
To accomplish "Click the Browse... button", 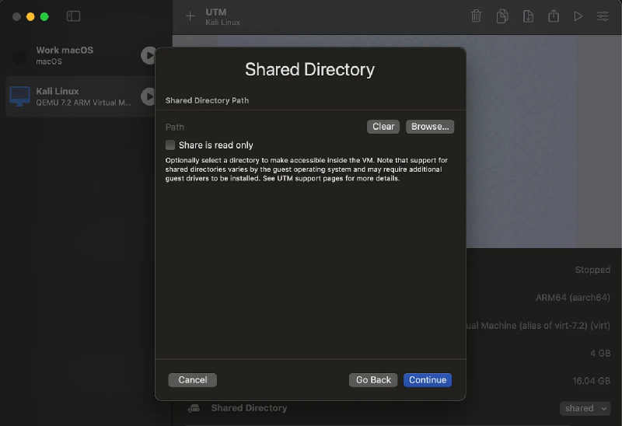I will pyautogui.click(x=430, y=127).
